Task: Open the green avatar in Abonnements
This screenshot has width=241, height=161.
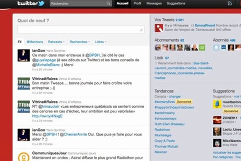Action: tap(202, 47)
